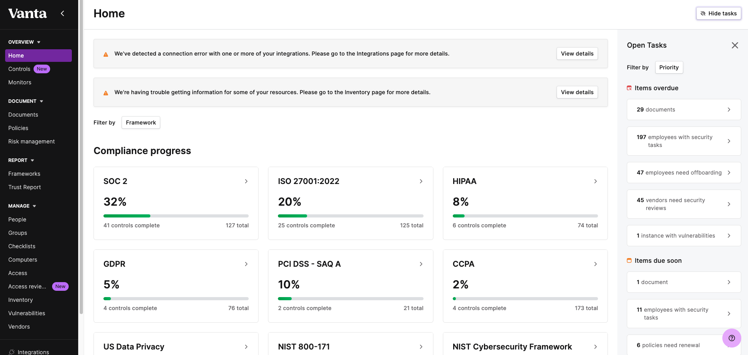Open People page

coord(17,219)
